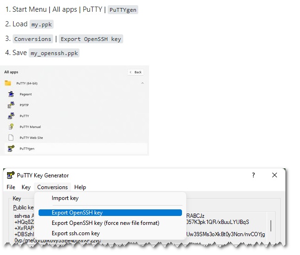Go Back from All apps

click(x=135, y=72)
